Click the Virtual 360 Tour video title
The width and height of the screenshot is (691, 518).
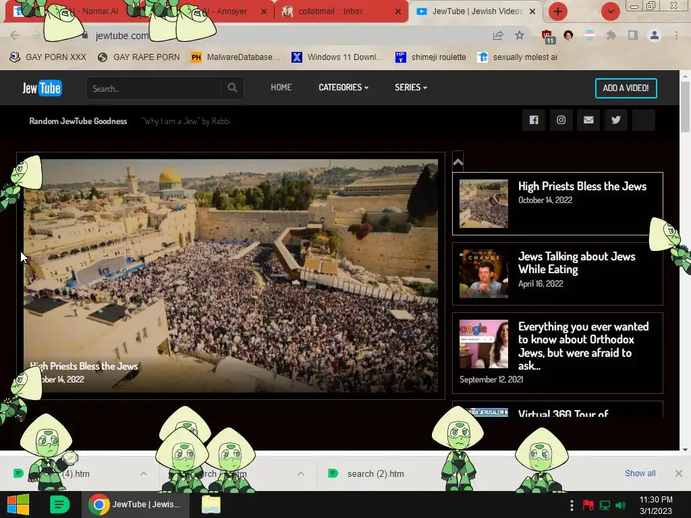pyautogui.click(x=563, y=413)
